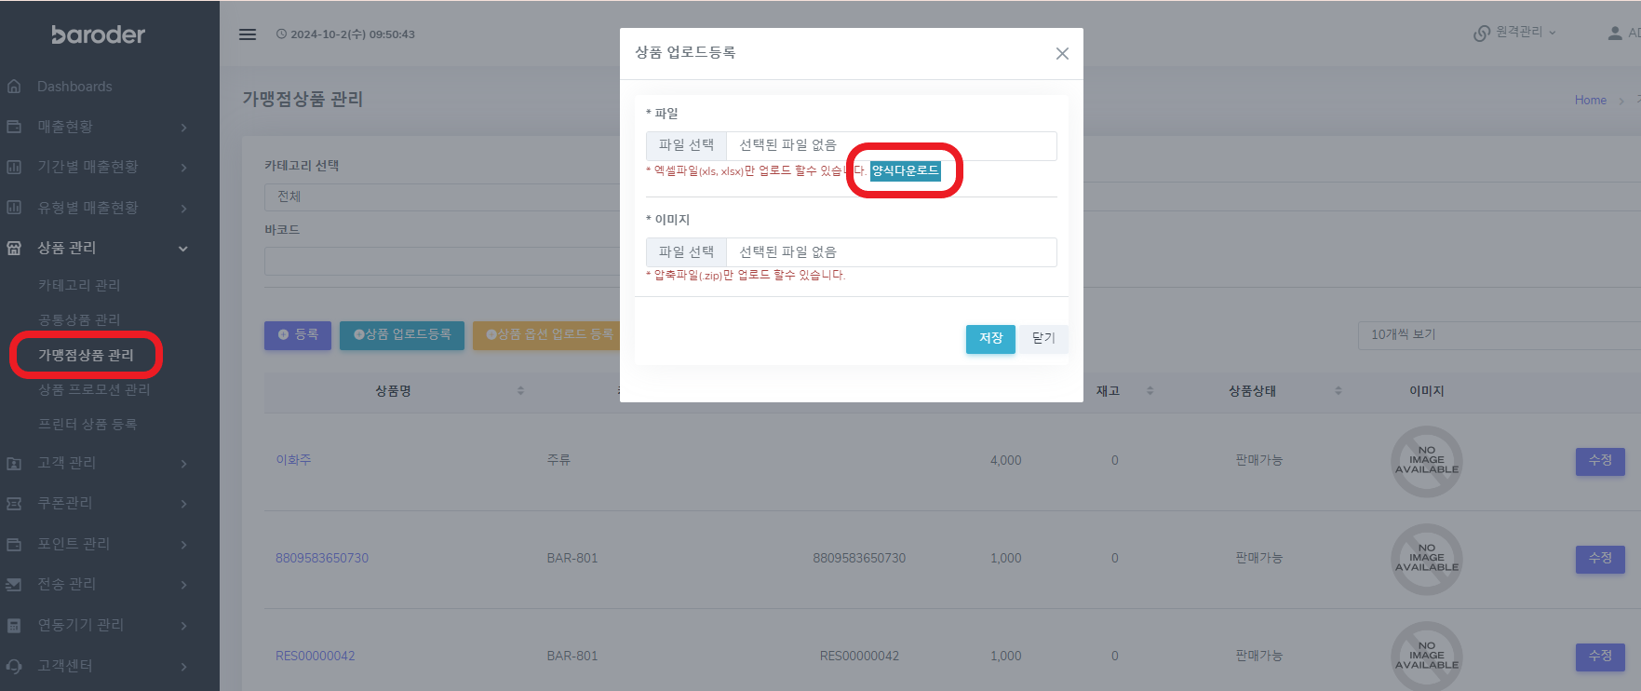
Task: Click the 닫기 button in dialog
Action: click(1043, 339)
